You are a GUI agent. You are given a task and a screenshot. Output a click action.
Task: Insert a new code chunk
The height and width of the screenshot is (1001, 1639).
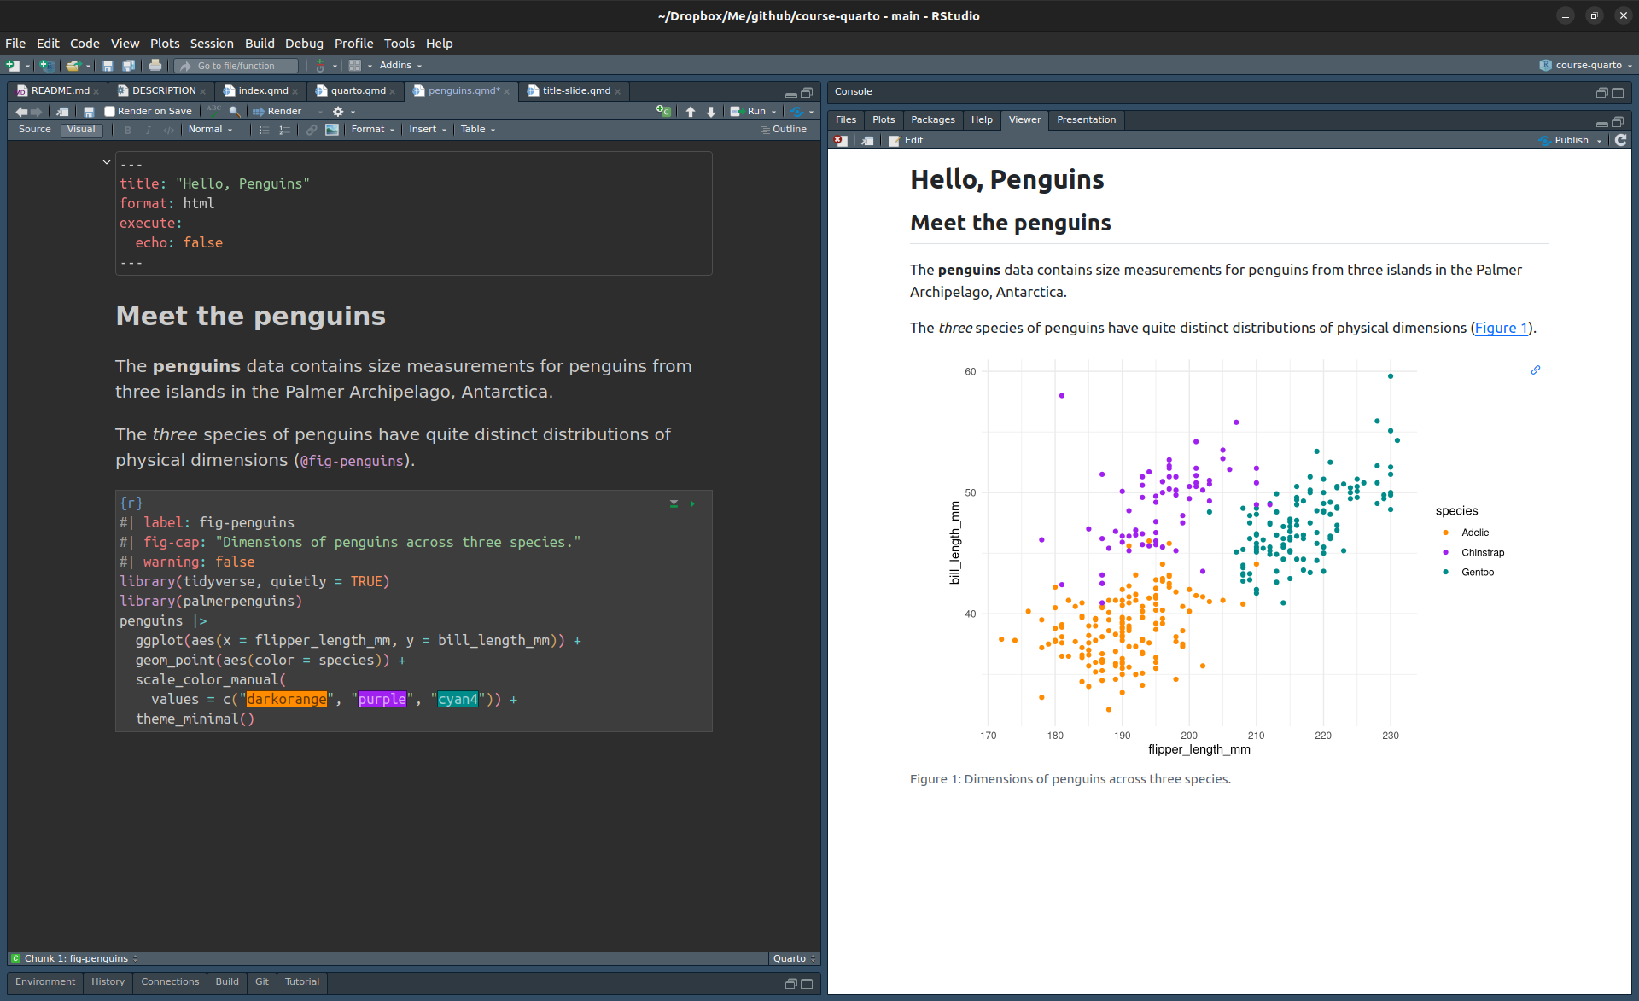click(662, 111)
